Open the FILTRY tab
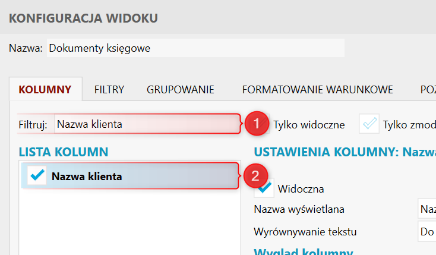Viewport: 436px width, 255px height. 109,90
